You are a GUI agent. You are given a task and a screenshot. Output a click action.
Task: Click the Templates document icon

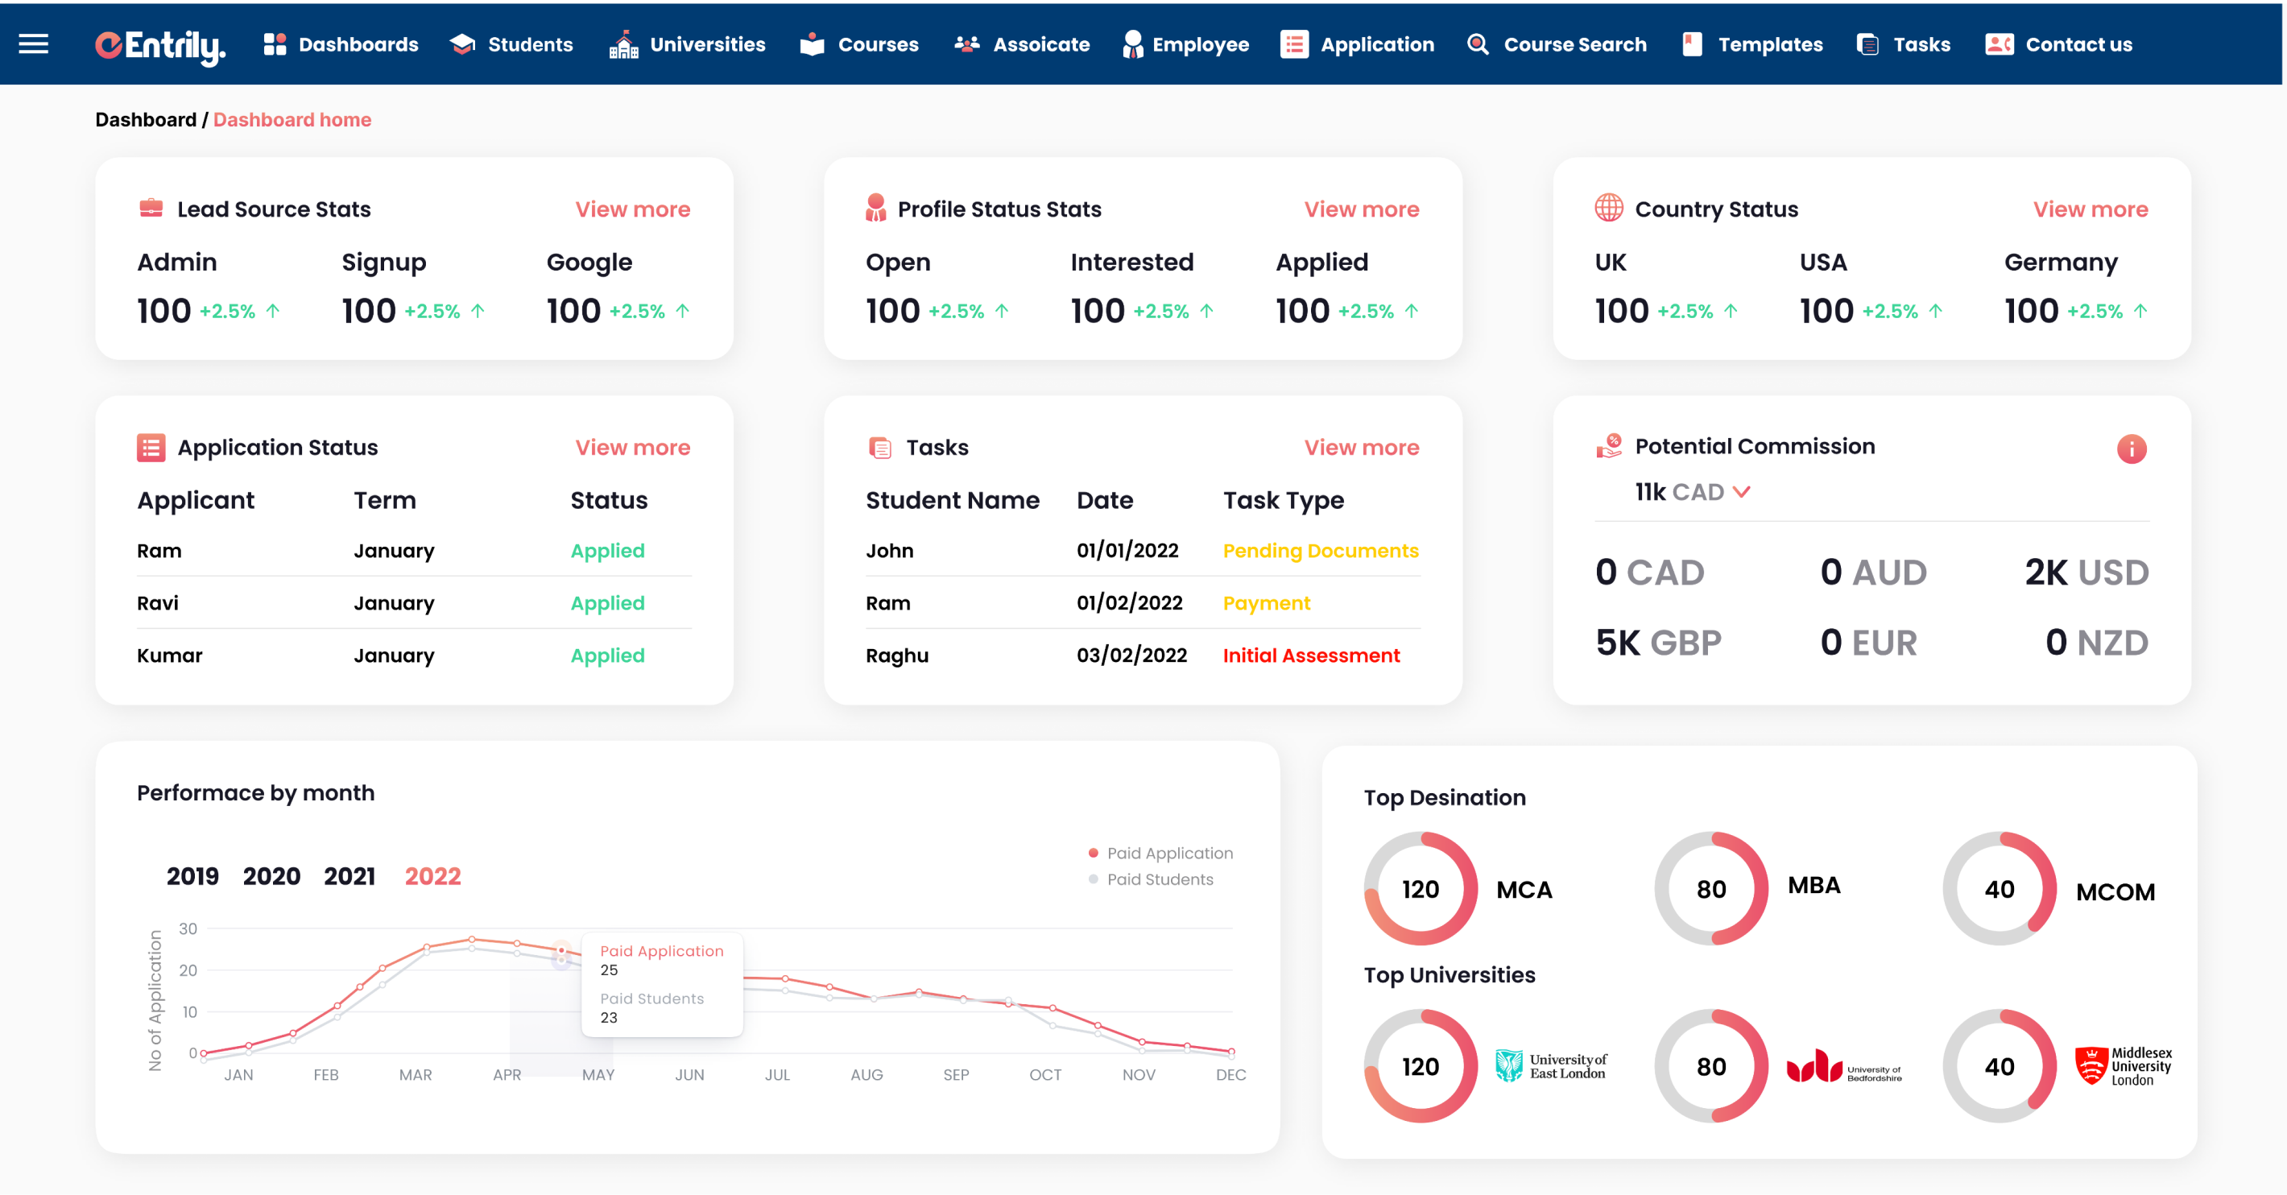coord(1692,44)
